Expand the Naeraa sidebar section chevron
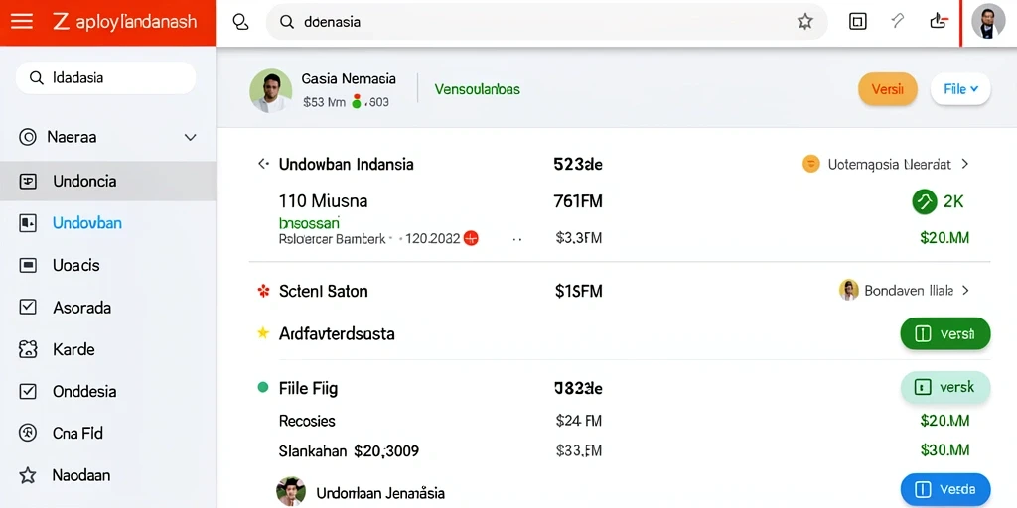 pos(190,137)
